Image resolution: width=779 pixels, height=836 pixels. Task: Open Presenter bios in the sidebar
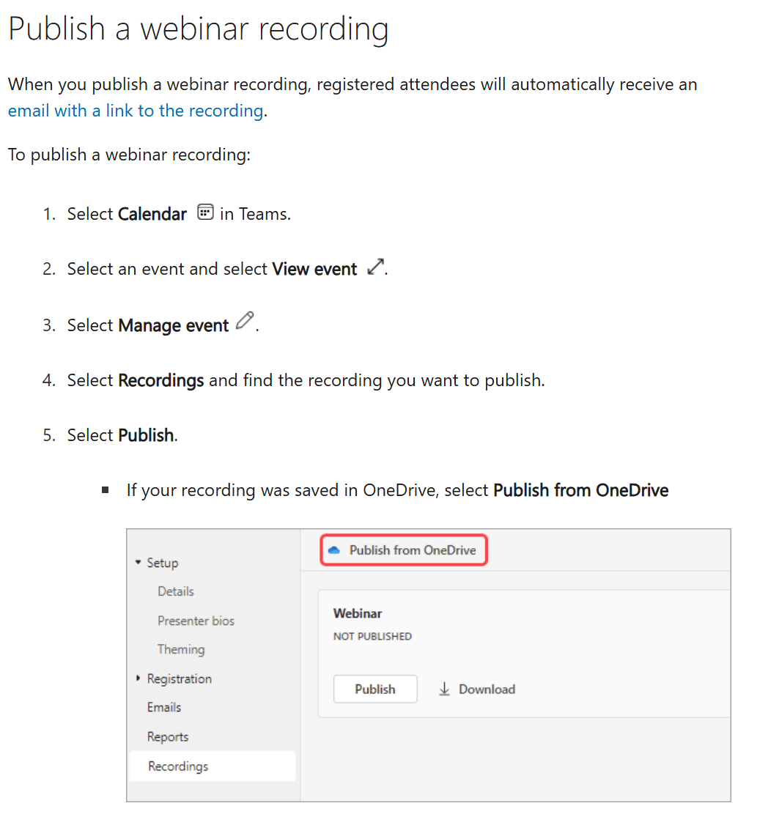point(196,621)
